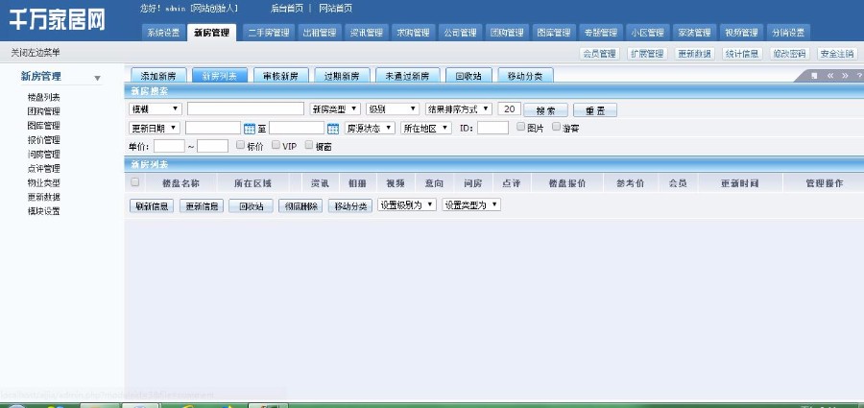The height and width of the screenshot is (408, 864).
Task: Switch to the 视频管理 top tab
Action: tap(741, 33)
